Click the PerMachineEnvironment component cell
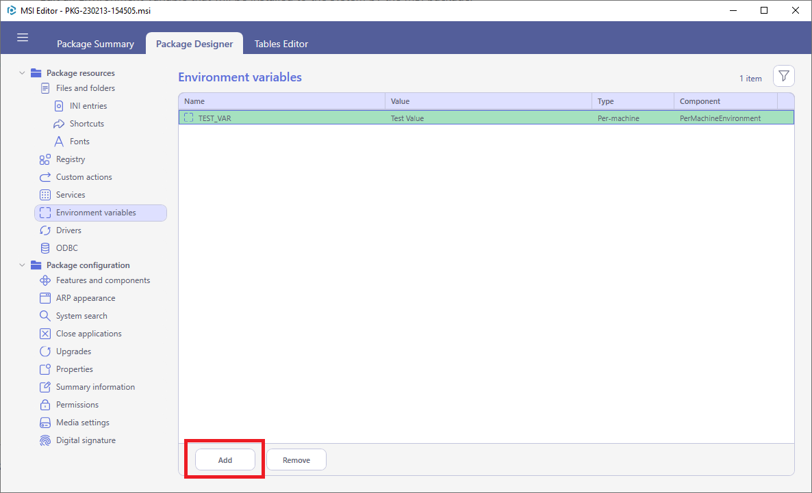812x493 pixels. point(720,118)
